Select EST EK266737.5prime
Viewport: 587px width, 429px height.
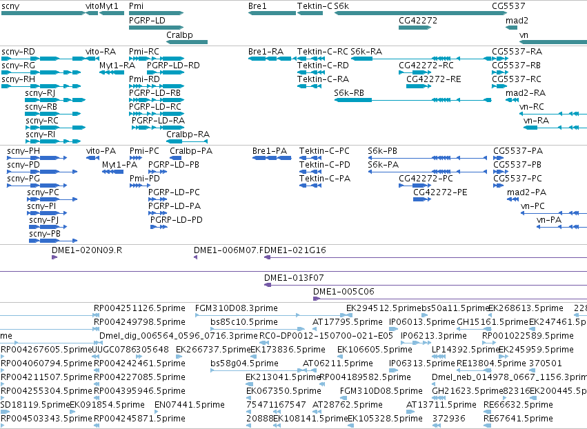213,350
